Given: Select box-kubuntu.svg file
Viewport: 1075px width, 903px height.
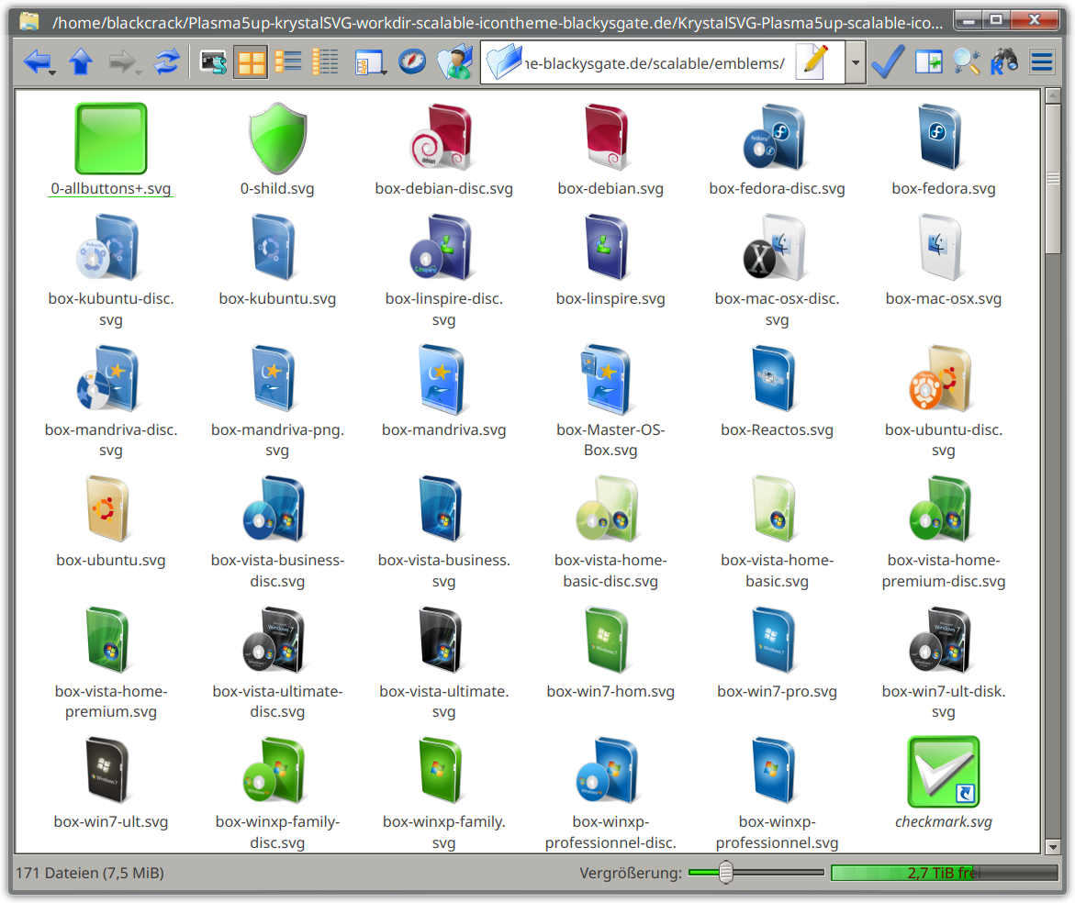Looking at the screenshot, I should pyautogui.click(x=277, y=261).
